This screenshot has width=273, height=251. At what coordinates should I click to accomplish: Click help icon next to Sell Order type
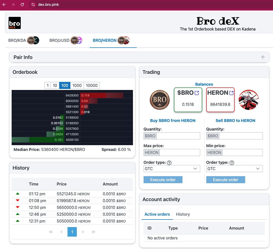(232, 163)
